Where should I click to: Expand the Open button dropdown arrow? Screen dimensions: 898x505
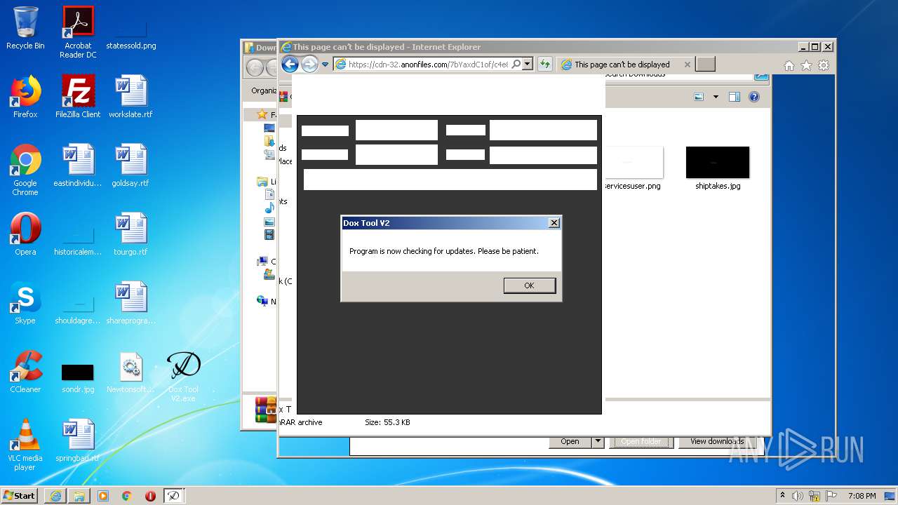pyautogui.click(x=598, y=441)
